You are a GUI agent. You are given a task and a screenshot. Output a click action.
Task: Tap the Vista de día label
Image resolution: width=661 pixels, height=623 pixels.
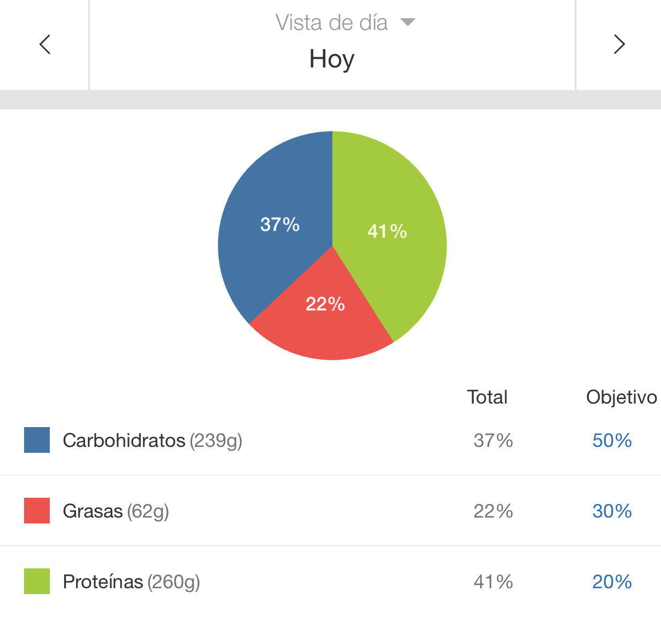[331, 23]
